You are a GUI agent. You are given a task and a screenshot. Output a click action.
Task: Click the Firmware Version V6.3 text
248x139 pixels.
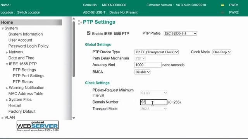point(191,5)
